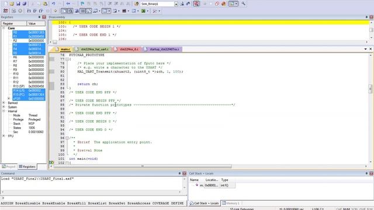Open the Watch windows dropdown arrow
Image resolution: width=374 pixels, height=210 pixels.
(99, 11)
